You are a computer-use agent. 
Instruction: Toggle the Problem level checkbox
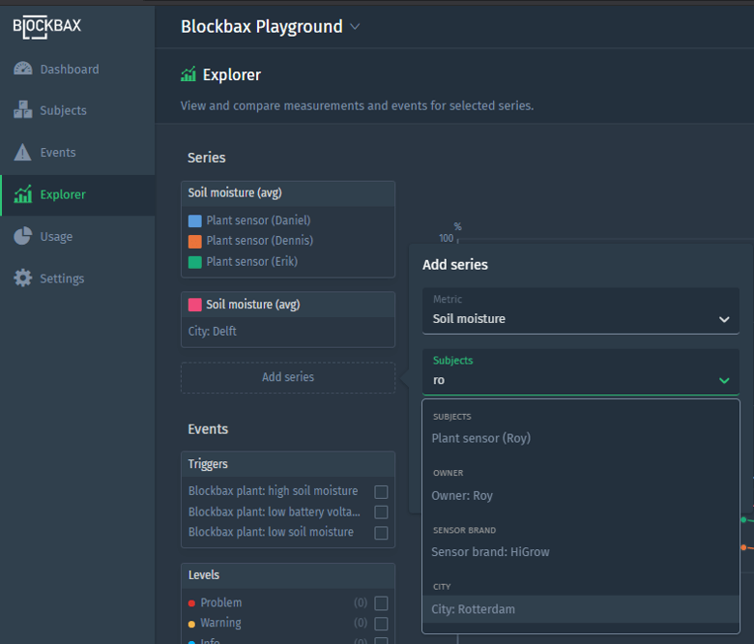click(x=381, y=603)
